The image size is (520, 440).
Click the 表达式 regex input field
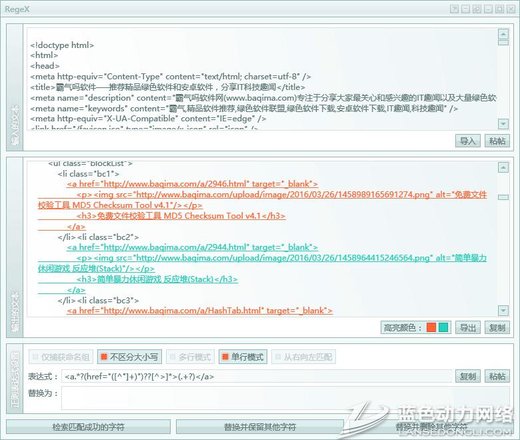257,377
